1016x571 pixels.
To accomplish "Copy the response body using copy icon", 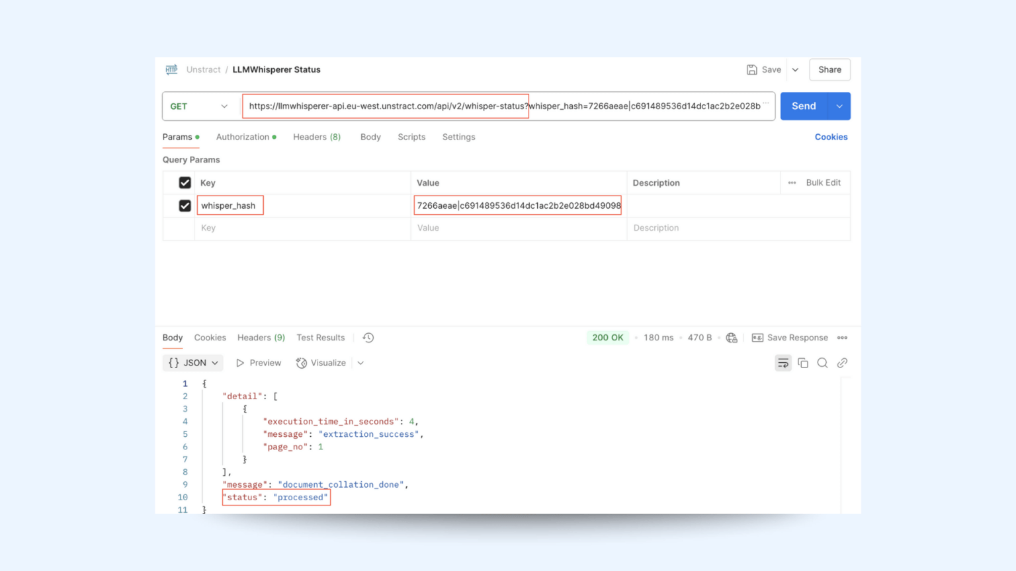I will click(803, 363).
